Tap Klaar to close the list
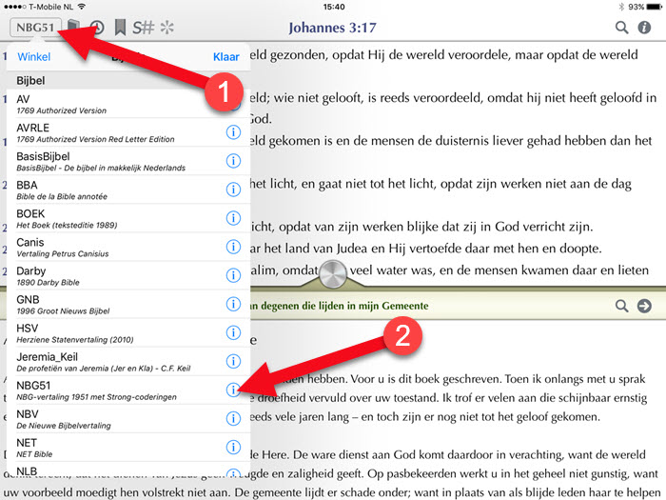Image resolution: width=666 pixels, height=500 pixels. (x=226, y=57)
